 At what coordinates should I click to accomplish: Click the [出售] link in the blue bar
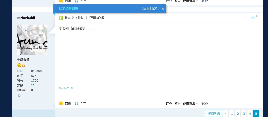click(147, 9)
